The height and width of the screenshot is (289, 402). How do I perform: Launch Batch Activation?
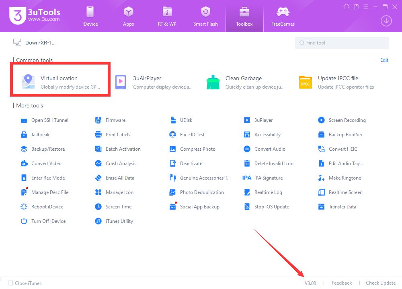[x=118, y=149]
